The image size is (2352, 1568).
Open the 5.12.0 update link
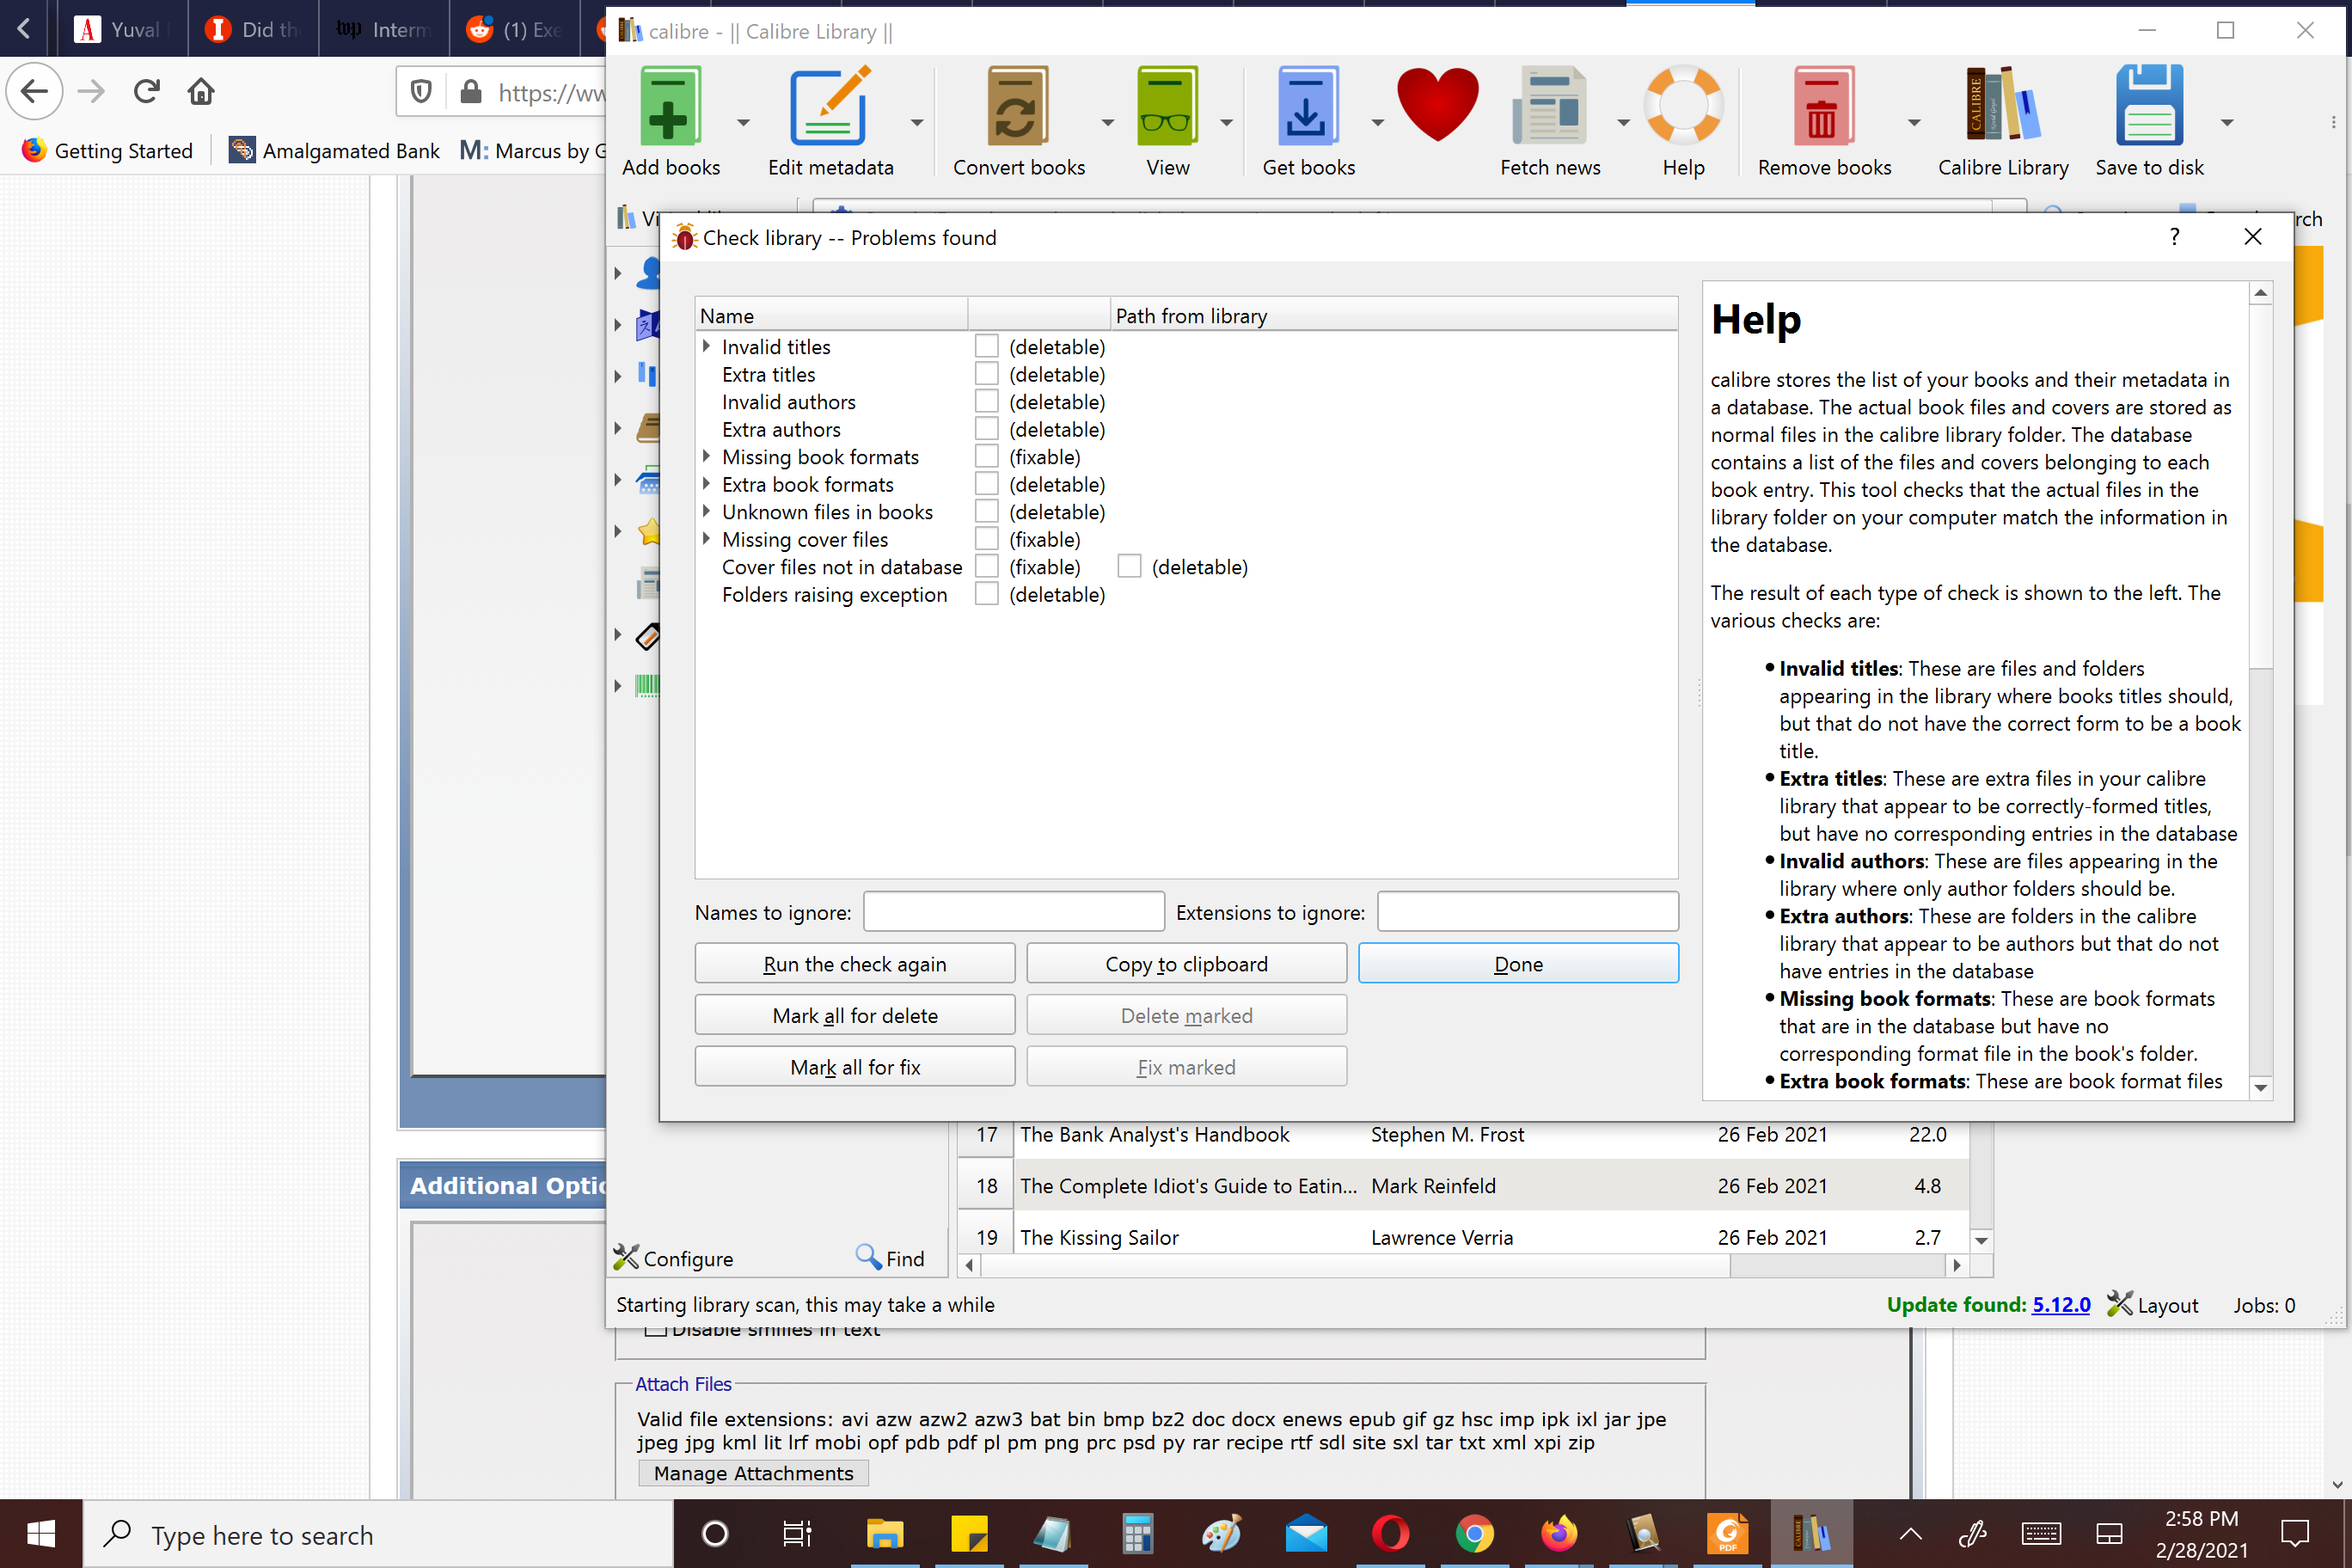[x=2060, y=1304]
